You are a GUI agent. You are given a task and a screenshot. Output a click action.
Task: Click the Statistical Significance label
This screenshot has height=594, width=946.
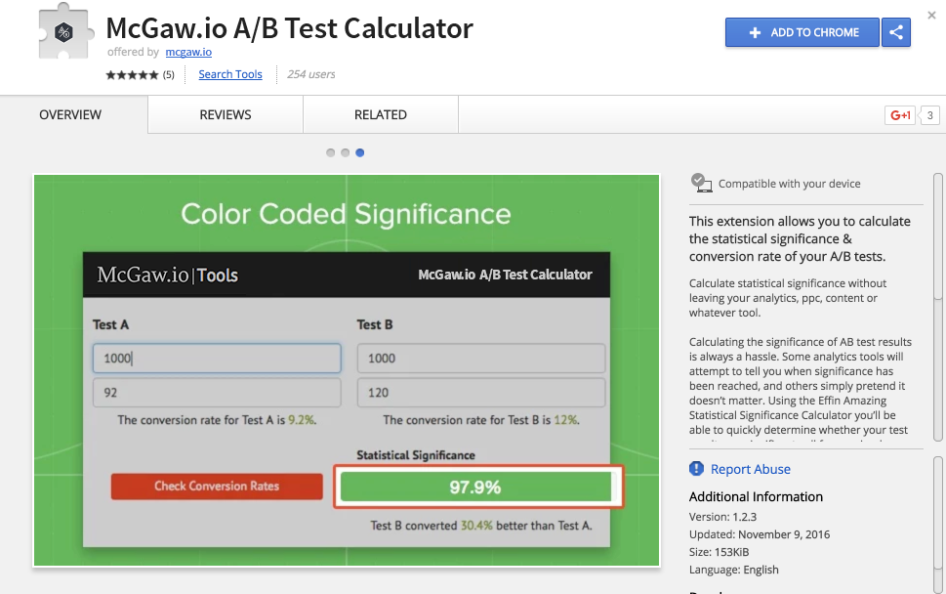[x=416, y=455]
